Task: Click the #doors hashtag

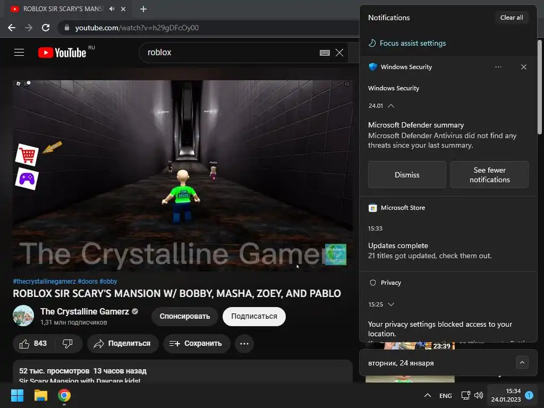Action: point(88,282)
